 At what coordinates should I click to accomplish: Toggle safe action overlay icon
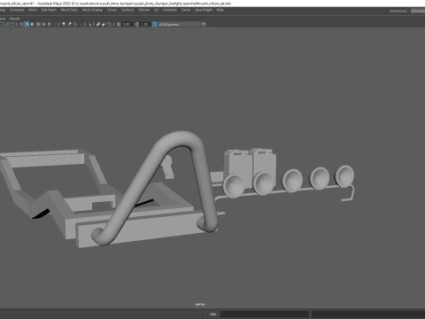(7, 24)
